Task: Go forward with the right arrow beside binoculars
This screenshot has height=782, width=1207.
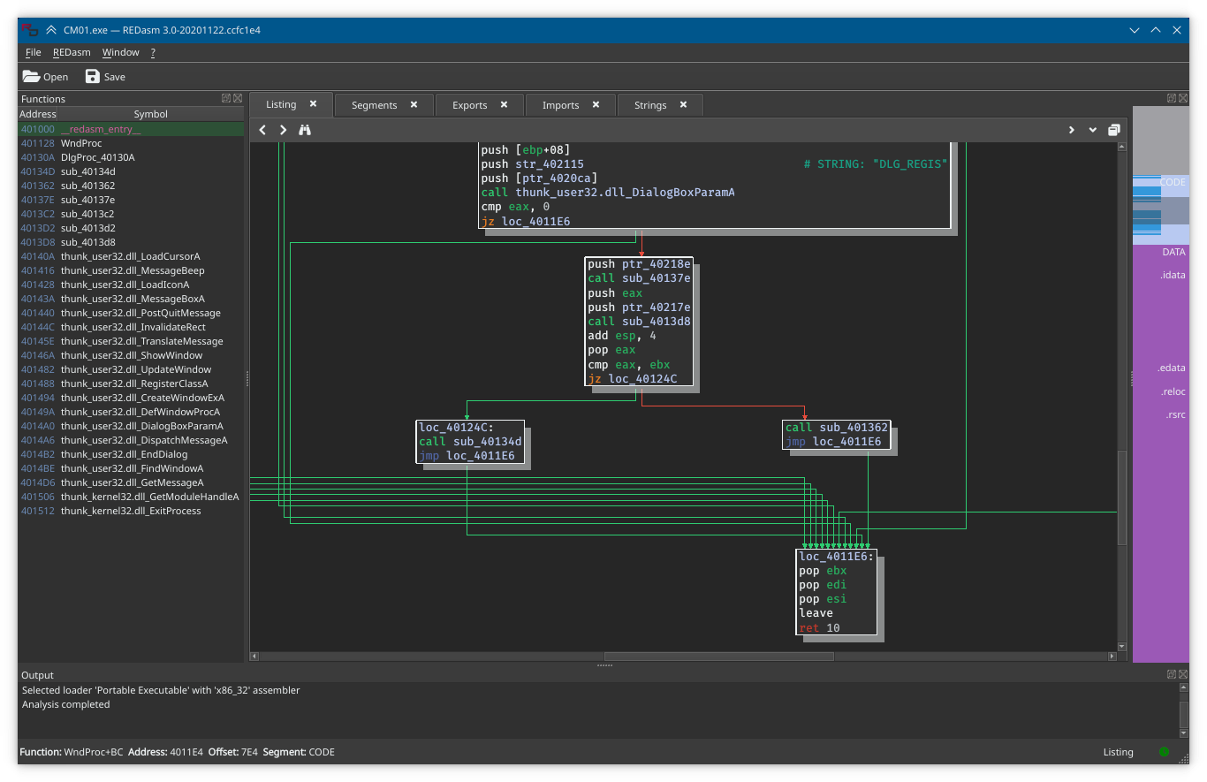Action: (283, 130)
